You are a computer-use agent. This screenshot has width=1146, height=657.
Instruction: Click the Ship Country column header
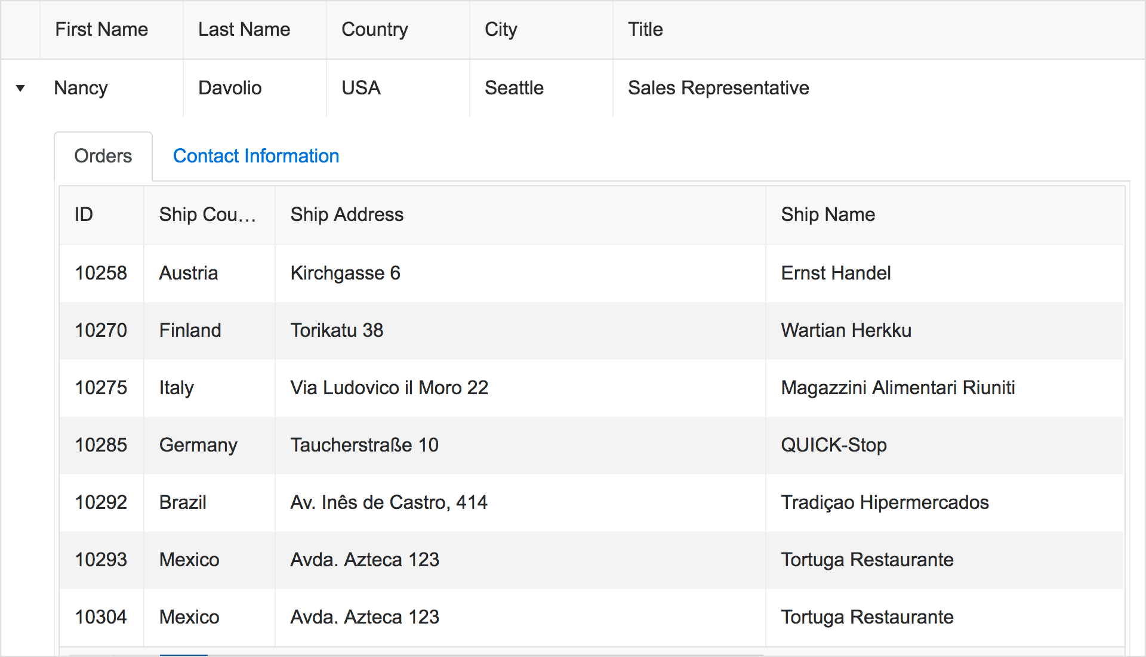click(x=207, y=214)
